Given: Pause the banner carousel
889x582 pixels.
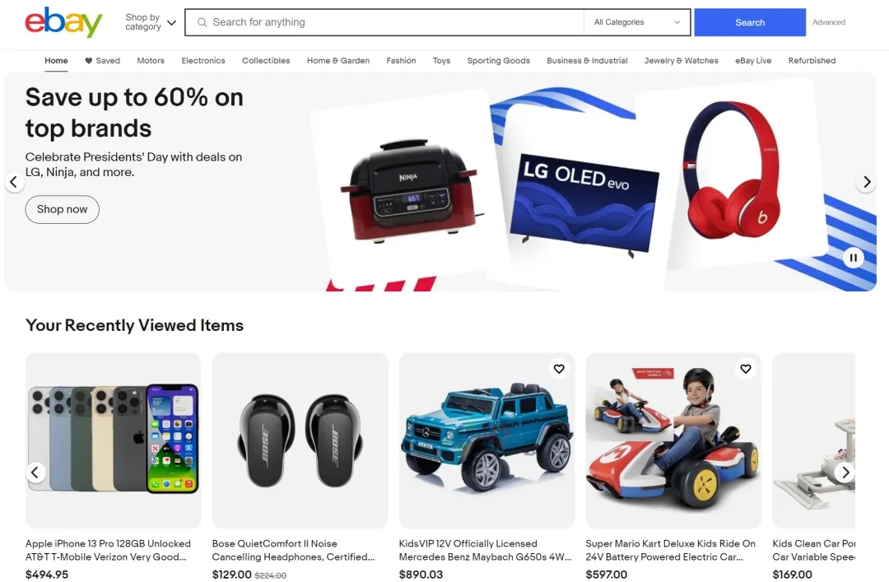Looking at the screenshot, I should [853, 258].
